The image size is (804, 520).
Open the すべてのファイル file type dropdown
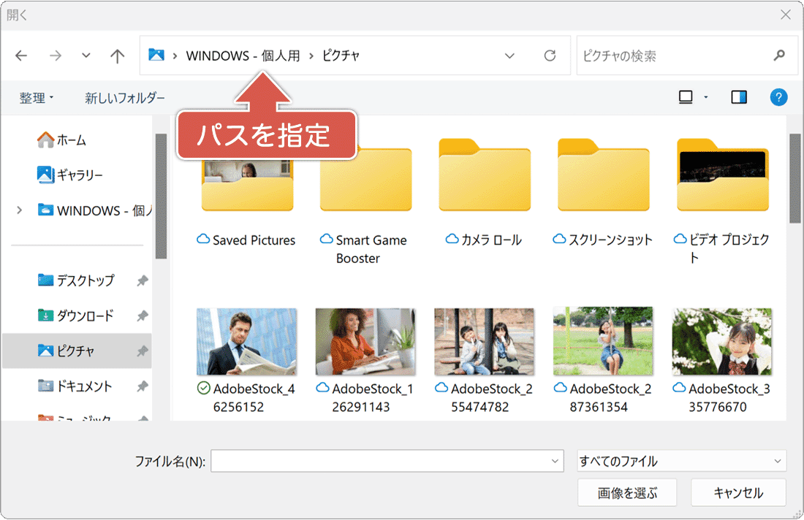click(x=681, y=461)
